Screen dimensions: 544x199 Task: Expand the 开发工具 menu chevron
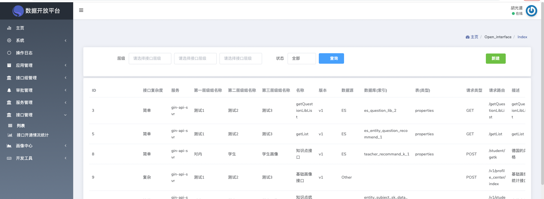(x=66, y=158)
